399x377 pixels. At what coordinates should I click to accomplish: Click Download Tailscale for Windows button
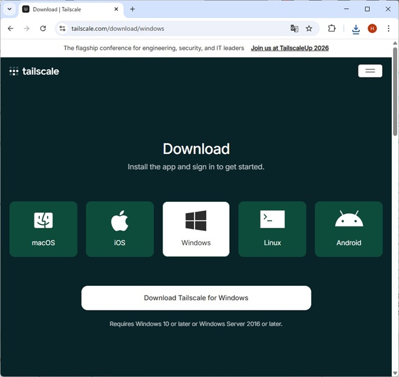pyautogui.click(x=196, y=298)
